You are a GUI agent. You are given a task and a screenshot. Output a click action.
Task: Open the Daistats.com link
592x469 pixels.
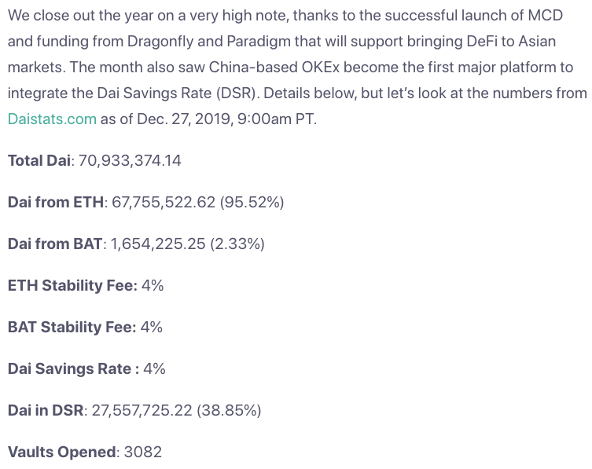(x=52, y=119)
